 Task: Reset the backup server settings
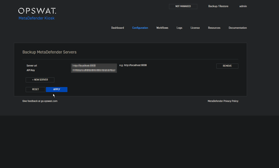tap(35, 90)
